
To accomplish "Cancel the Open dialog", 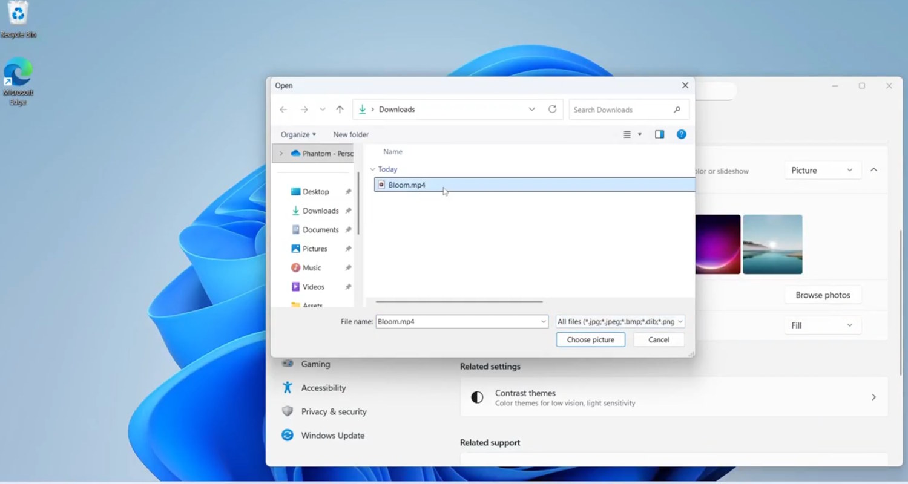I will 659,340.
